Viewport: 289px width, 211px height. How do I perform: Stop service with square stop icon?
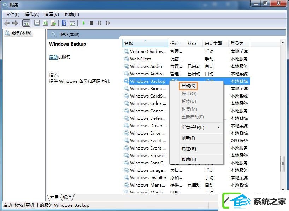pyautogui.click(x=92, y=23)
